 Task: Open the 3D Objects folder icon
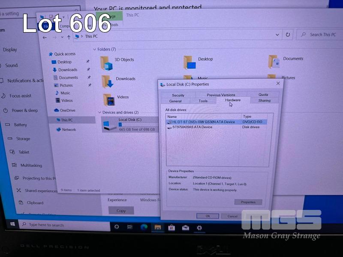pos(107,63)
